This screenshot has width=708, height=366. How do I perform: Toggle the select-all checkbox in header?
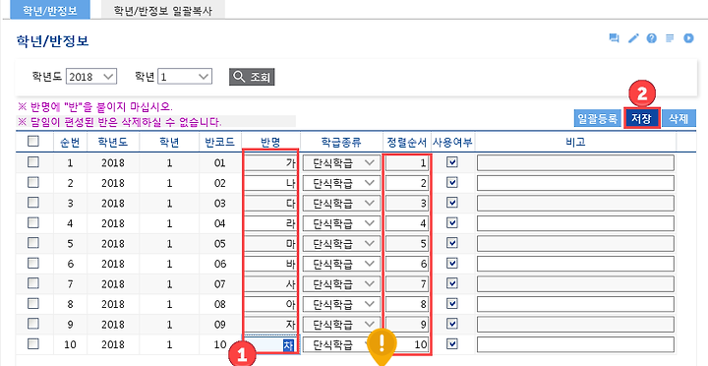click(33, 142)
